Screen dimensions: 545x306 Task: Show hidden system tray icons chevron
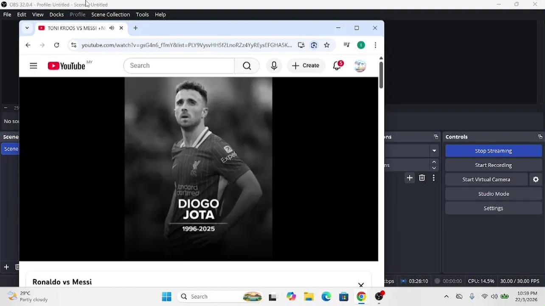point(446,297)
